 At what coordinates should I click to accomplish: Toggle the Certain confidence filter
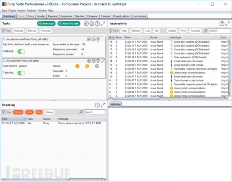(172, 31)
